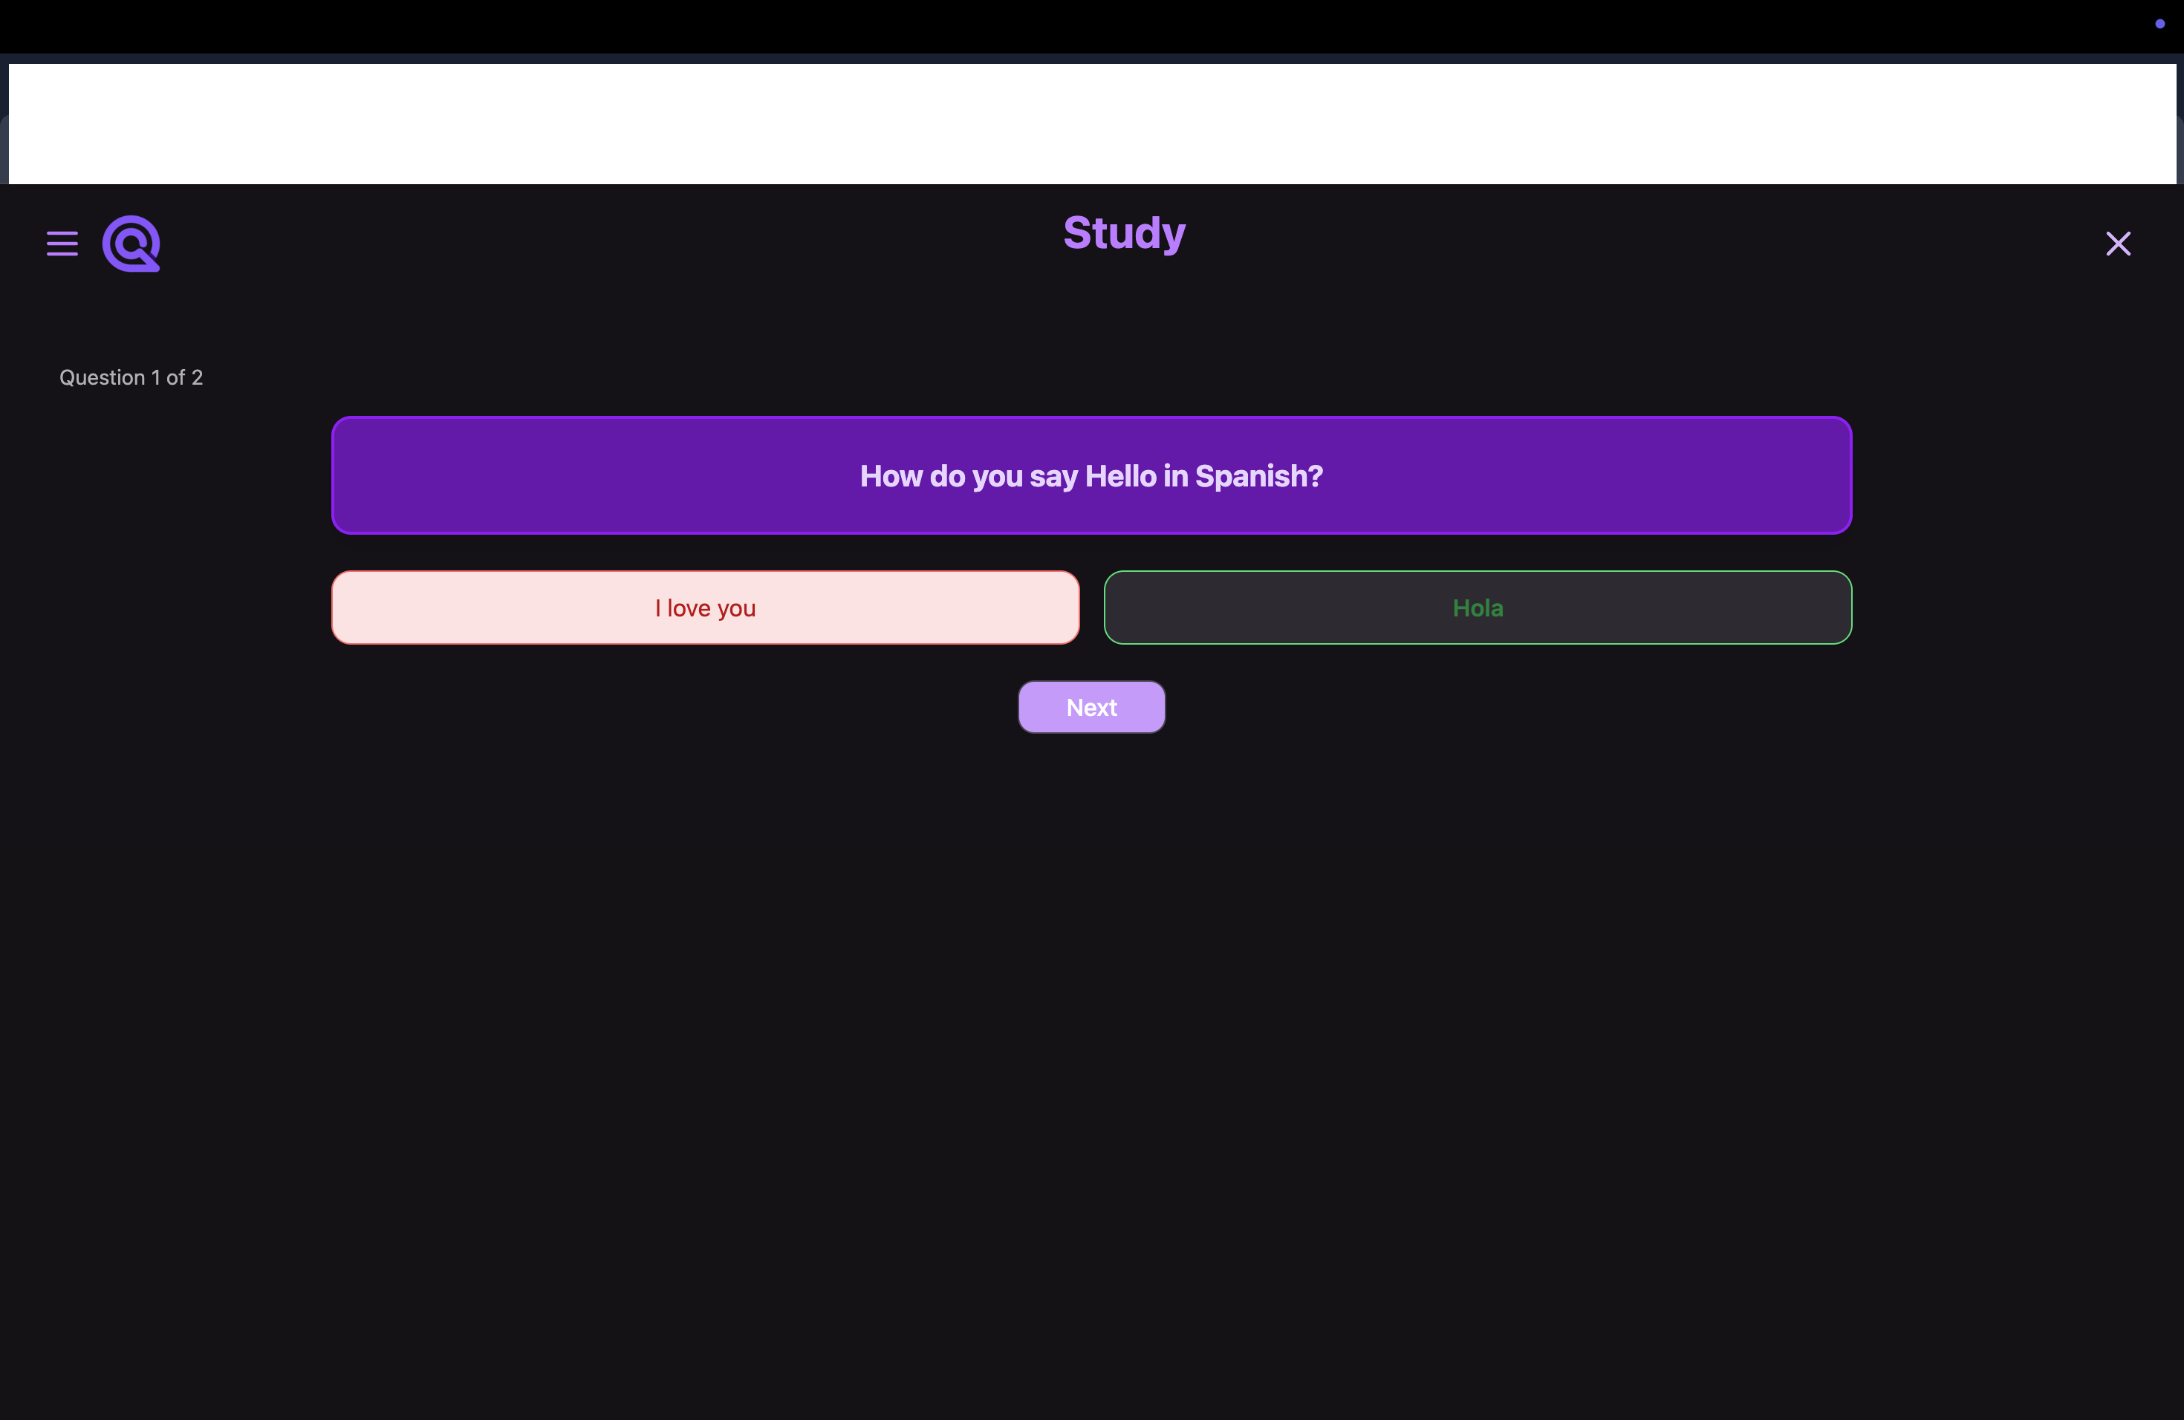Click the 'Question 1 of 2' text
The width and height of the screenshot is (2184, 1420).
pos(131,378)
